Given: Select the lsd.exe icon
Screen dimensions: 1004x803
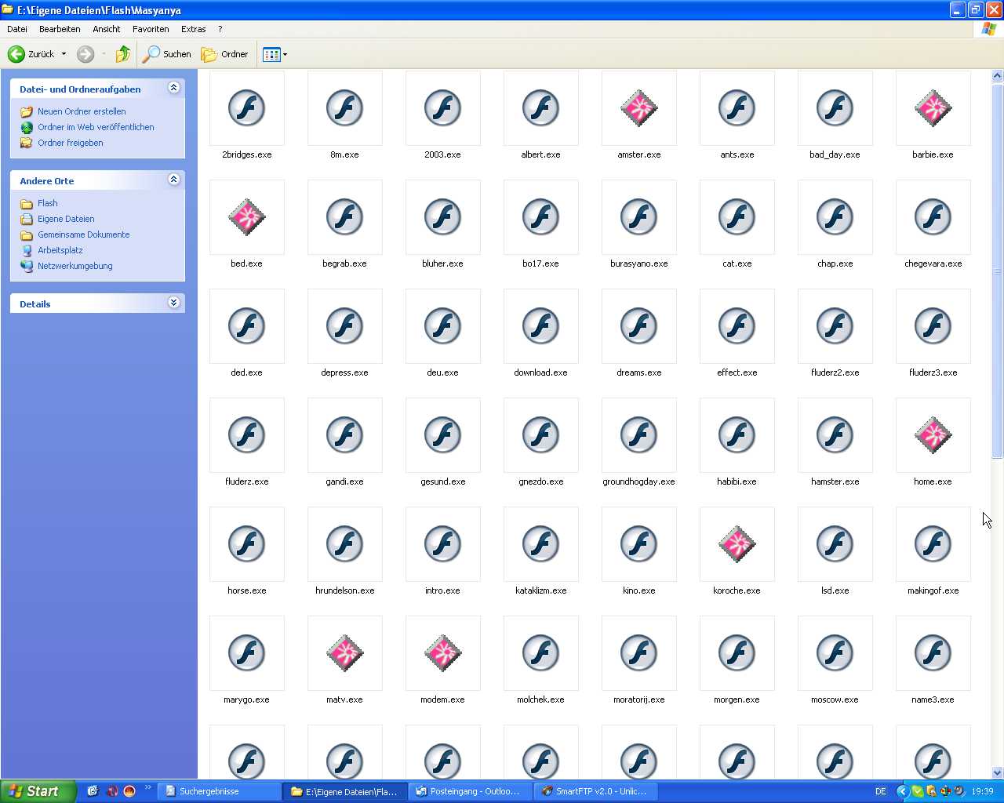Looking at the screenshot, I should point(835,544).
